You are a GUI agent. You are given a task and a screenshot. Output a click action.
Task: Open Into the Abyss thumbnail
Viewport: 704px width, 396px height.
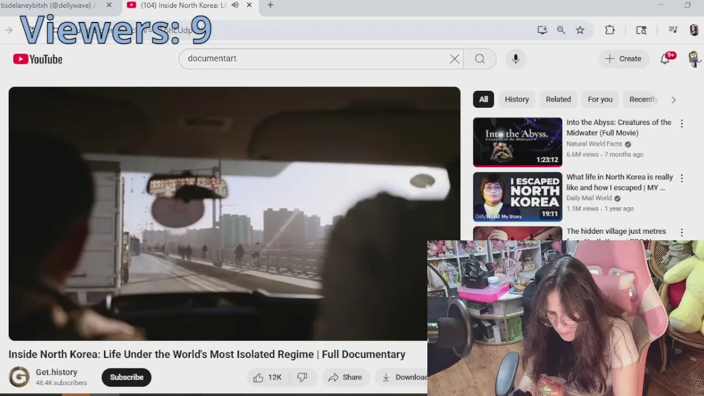tap(518, 142)
